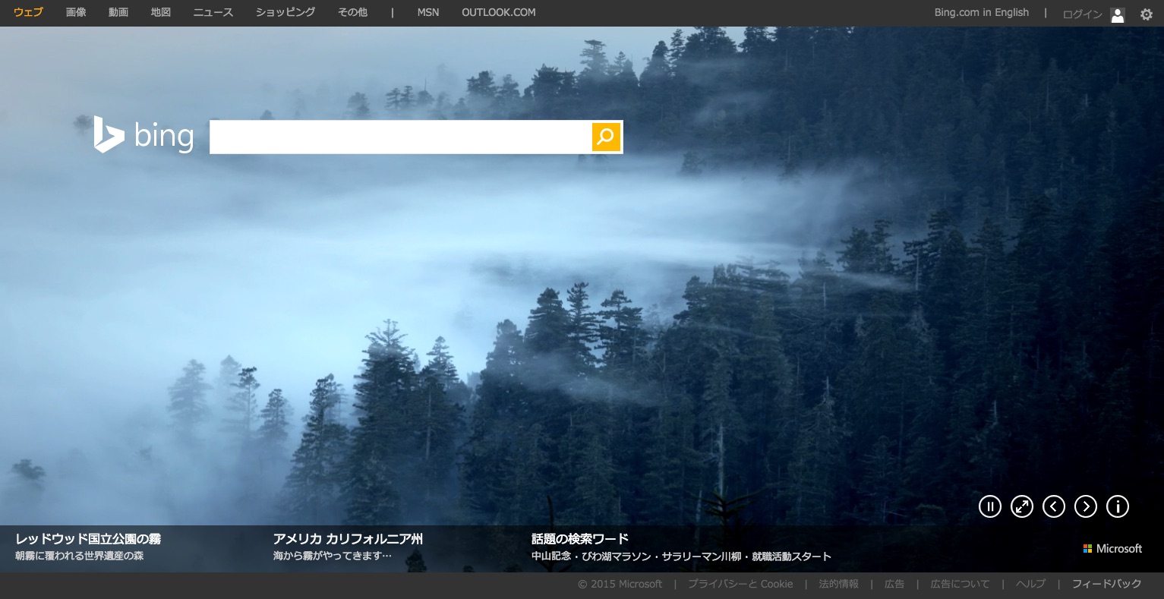Viewport: 1164px width, 599px height.
Task: Open the 地図 maps tab
Action: (161, 12)
